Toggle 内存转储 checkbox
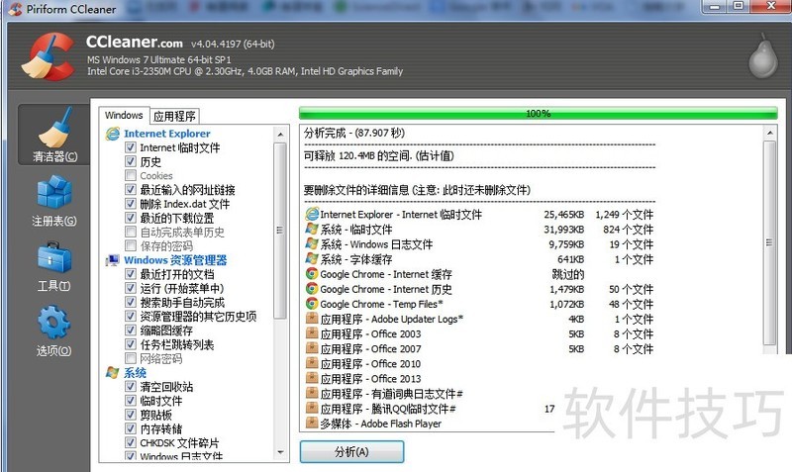 point(131,429)
